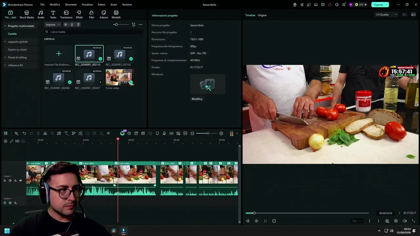Viewport: 420px width, 236px height.
Task: Open the Visualizza menu
Action: pos(87,5)
